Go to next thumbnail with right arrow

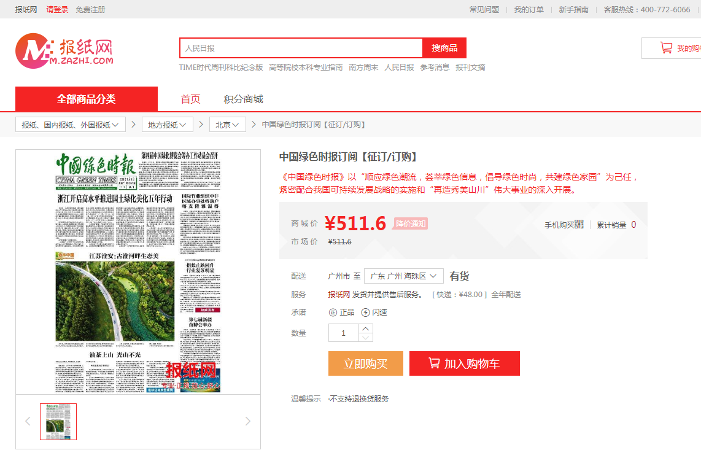(x=247, y=421)
